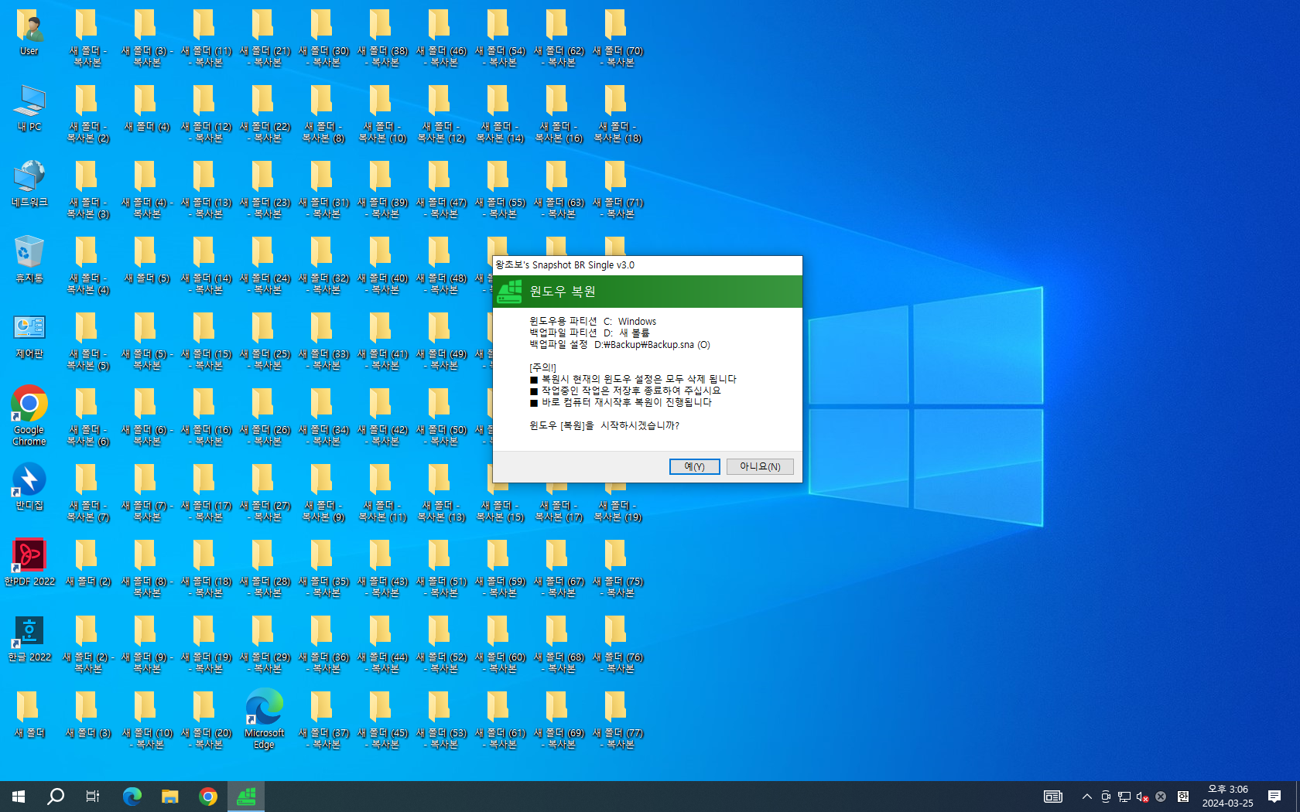
Task: Select 새 폴더 (70) - 복사본 folder
Action: pos(617,37)
